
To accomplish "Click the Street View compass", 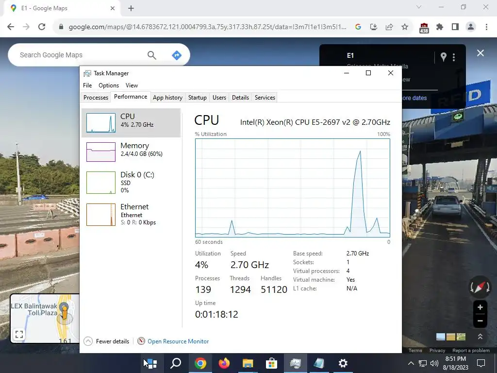I will (x=480, y=287).
